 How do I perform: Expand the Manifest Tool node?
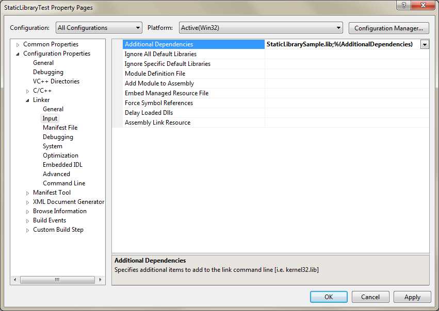(27, 193)
